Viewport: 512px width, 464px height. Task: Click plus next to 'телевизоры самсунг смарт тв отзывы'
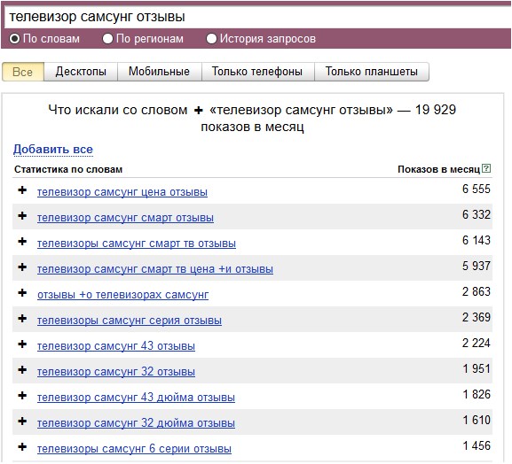point(22,242)
